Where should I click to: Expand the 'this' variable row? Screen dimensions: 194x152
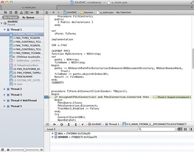point(53,133)
